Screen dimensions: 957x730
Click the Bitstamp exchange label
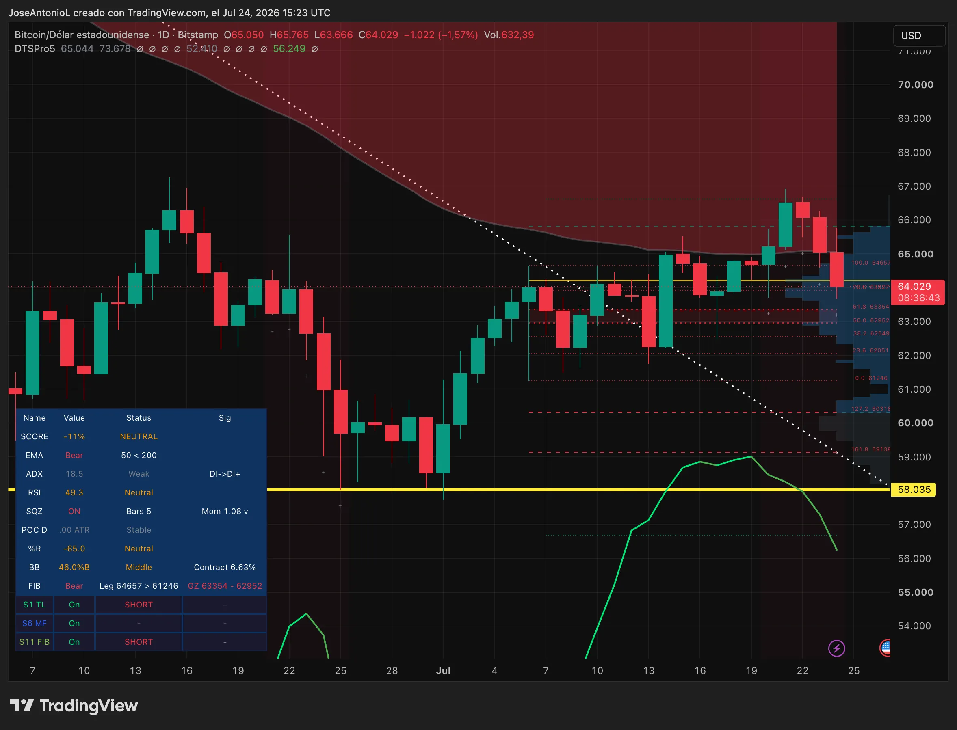[x=198, y=35]
